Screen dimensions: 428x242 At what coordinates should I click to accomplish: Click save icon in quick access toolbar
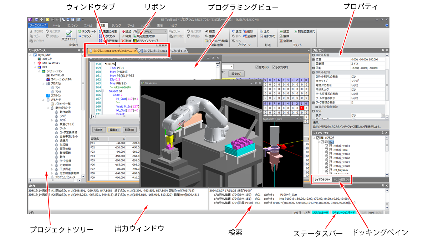37,19
